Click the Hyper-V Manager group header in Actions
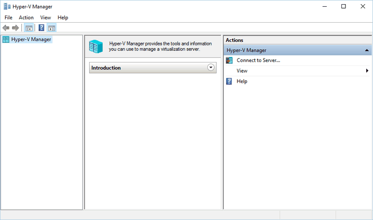 297,50
